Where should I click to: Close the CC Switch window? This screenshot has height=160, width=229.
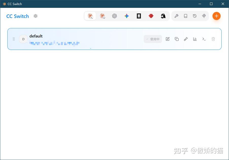(x=223, y=4)
